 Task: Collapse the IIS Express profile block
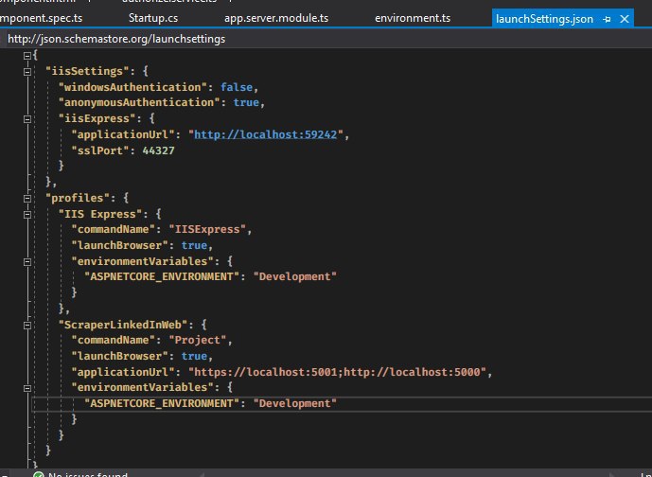pyautogui.click(x=27, y=215)
